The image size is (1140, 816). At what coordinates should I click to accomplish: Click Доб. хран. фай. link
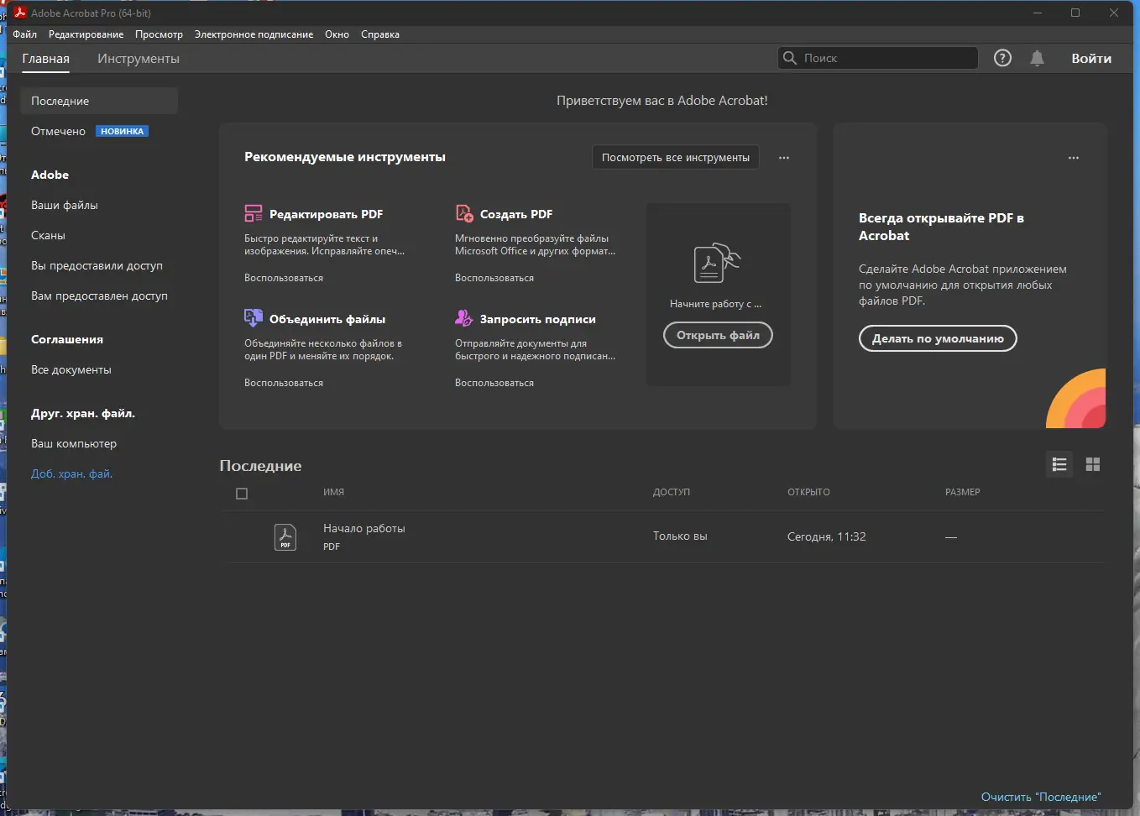(72, 473)
